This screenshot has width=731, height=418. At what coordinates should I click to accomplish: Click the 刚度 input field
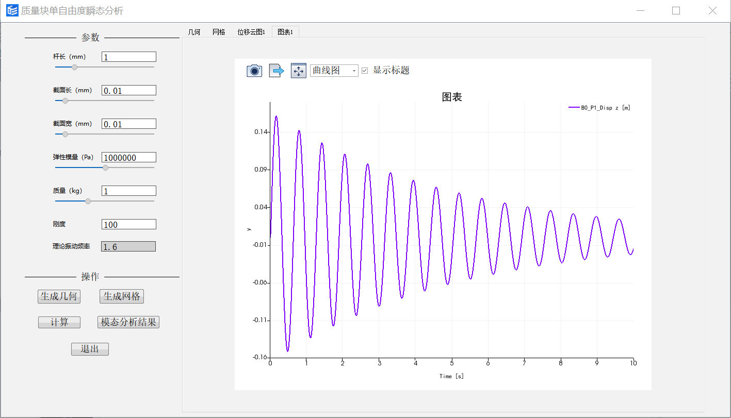[128, 225]
